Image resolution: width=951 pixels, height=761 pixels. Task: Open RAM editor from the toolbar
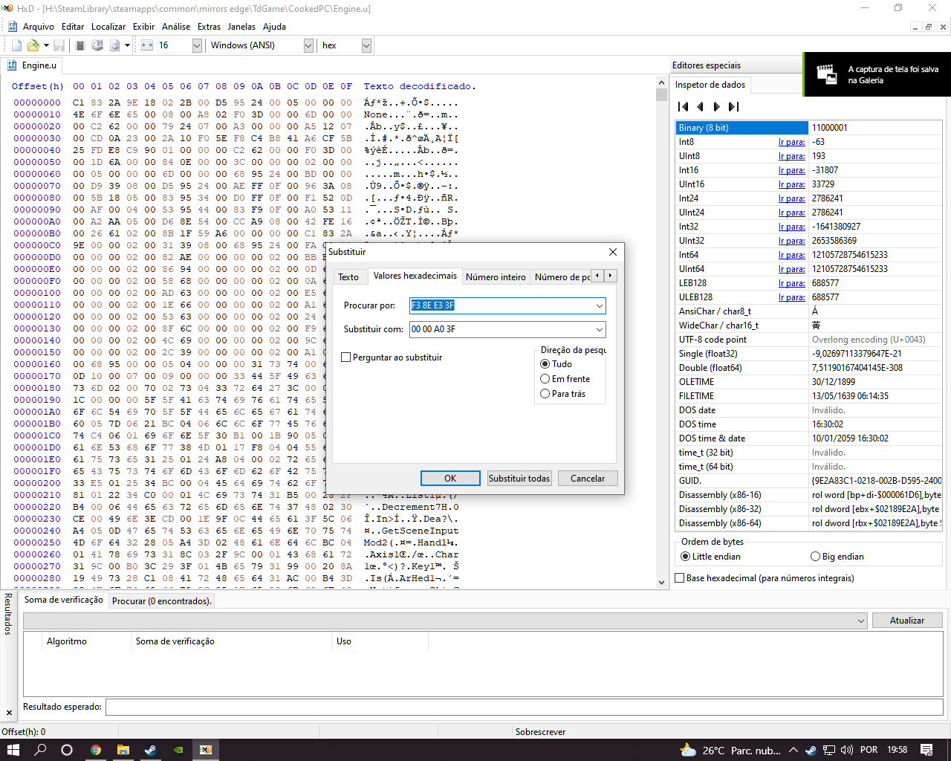click(80, 45)
